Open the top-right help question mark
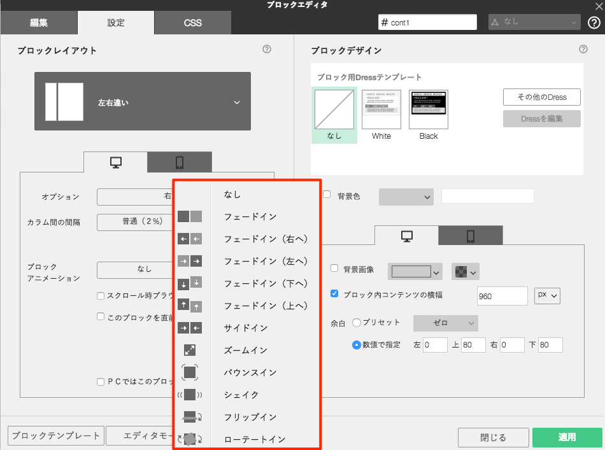The width and height of the screenshot is (605, 450). tap(594, 23)
